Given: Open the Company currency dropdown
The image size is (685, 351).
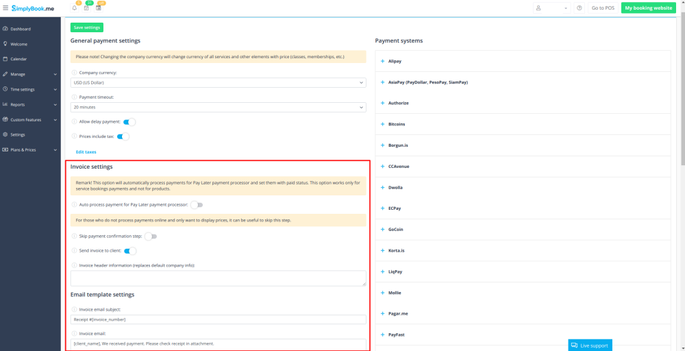Looking at the screenshot, I should pyautogui.click(x=218, y=83).
